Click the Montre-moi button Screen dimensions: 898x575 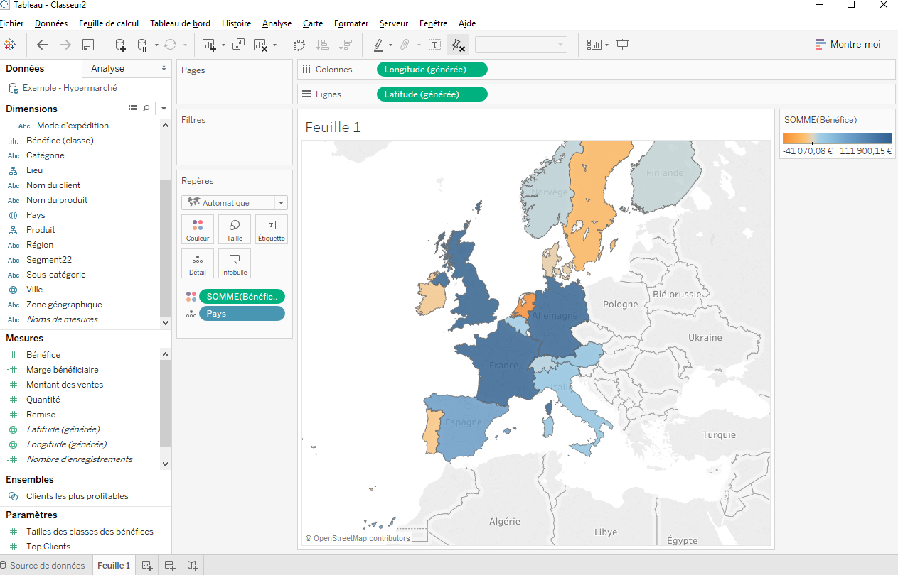[x=848, y=45]
